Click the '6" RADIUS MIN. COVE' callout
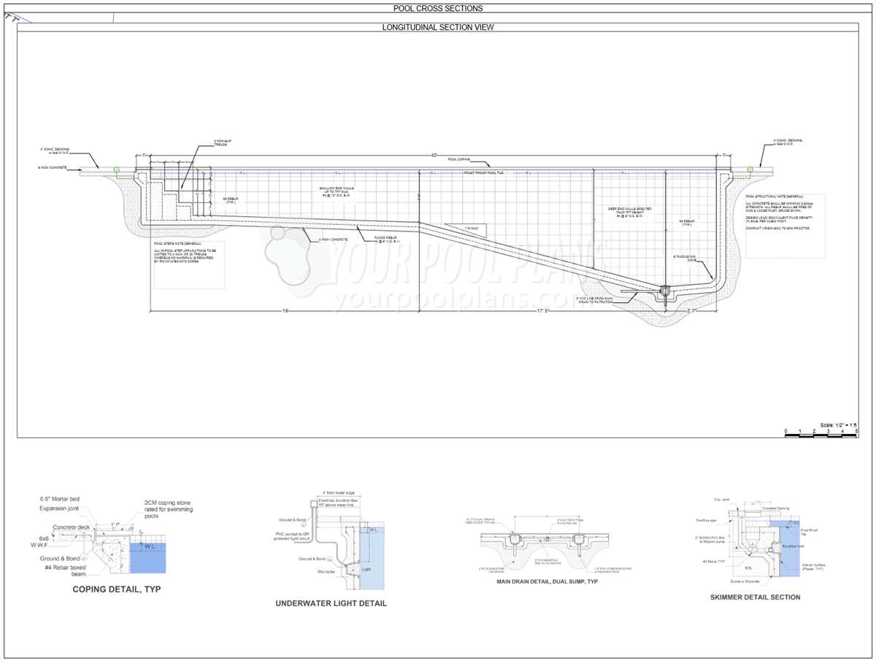 click(x=686, y=259)
